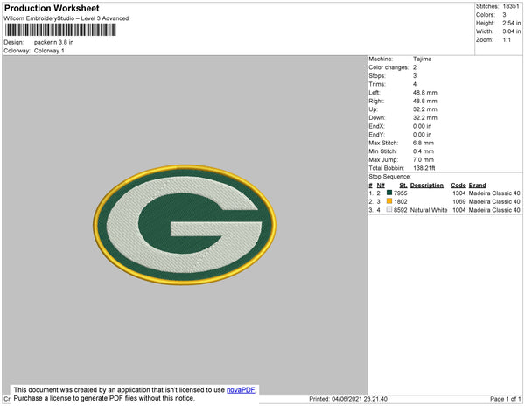Viewport: 525px width, 406px height.
Task: Click the 'Brand' column header
Action: [477, 185]
